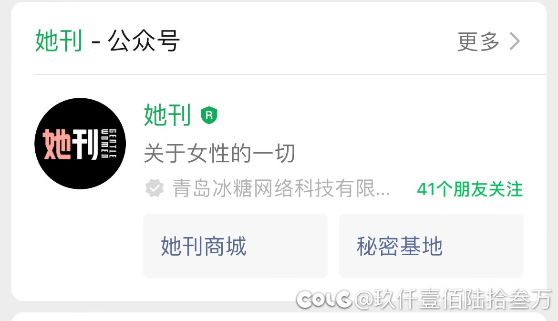Click the 公众号 label in the header
Screen dimensions: 558x321
tap(144, 41)
